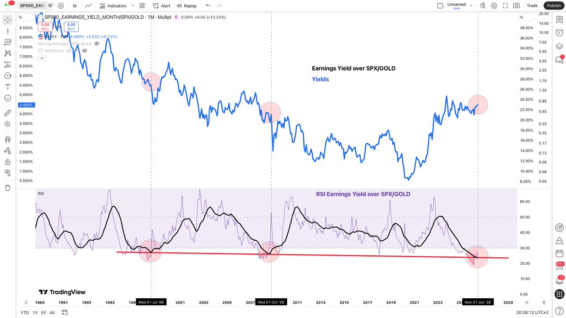Open the Fibonacci/gann tools
This screenshot has width=566, height=318.
pyautogui.click(x=8, y=42)
